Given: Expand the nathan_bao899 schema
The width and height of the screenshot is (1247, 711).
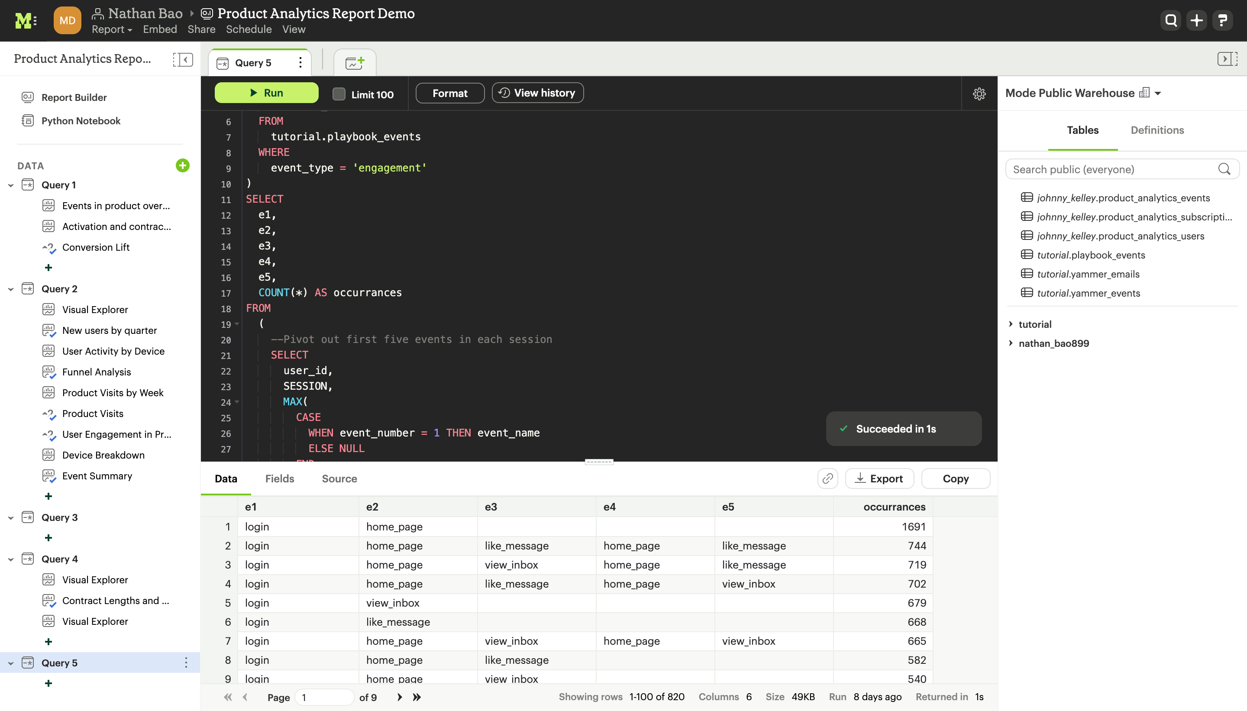Looking at the screenshot, I should coord(1011,343).
